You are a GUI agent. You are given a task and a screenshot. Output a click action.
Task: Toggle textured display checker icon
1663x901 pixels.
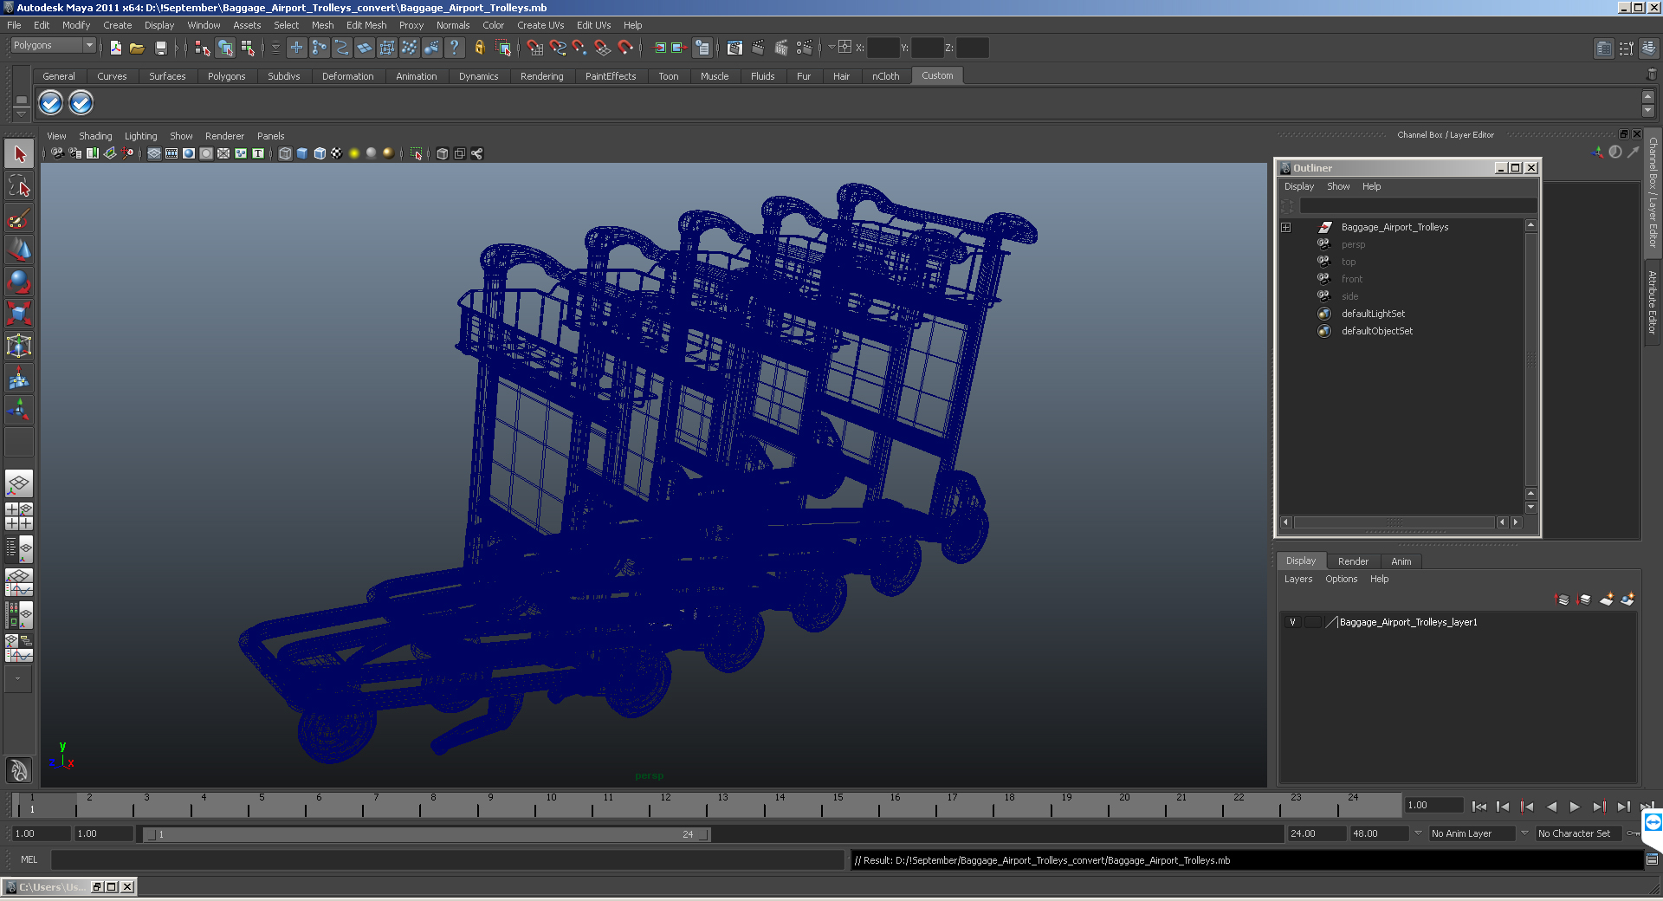click(x=337, y=153)
